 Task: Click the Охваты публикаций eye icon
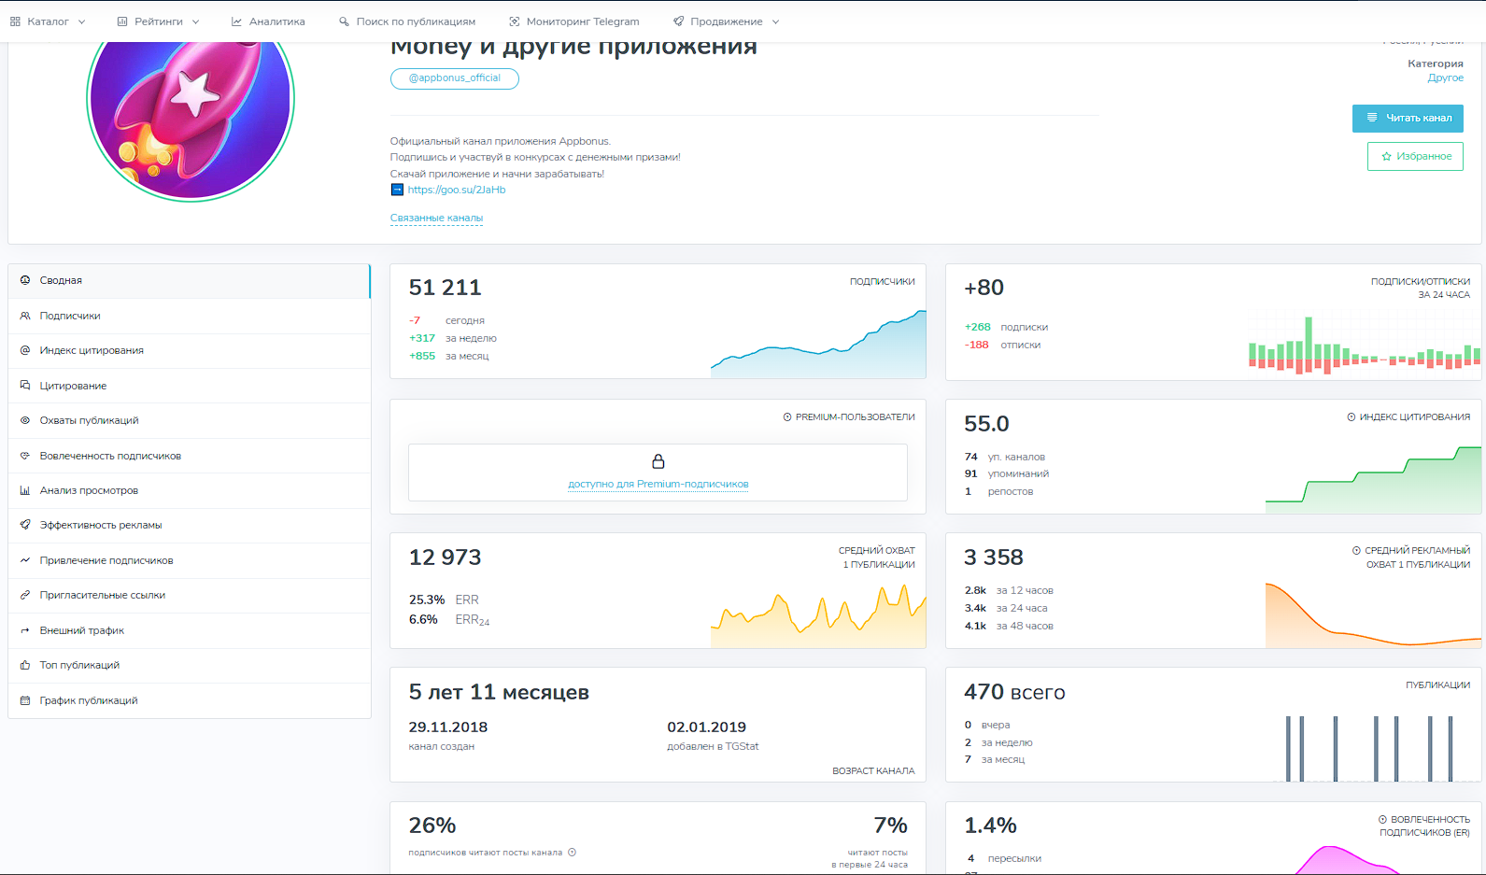click(25, 420)
